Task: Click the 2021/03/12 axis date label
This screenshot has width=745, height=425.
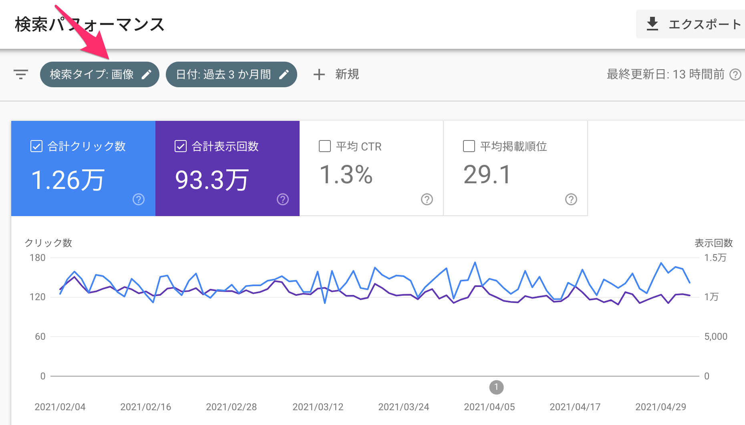Action: (318, 407)
